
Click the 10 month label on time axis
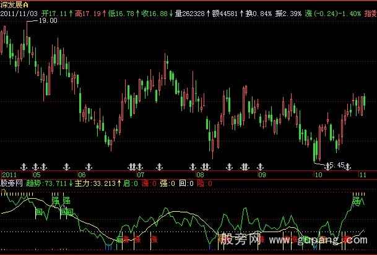tap(318, 175)
